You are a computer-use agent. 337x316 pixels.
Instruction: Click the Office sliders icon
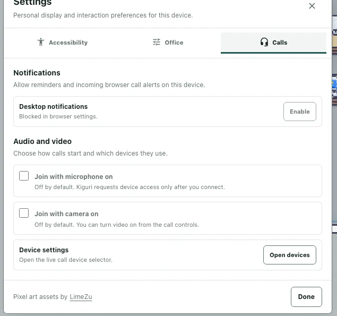tap(157, 42)
